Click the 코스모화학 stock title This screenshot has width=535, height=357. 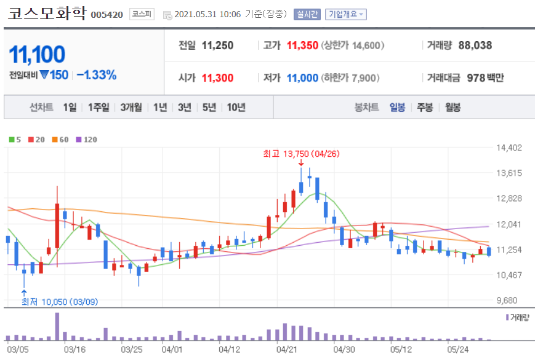point(47,14)
